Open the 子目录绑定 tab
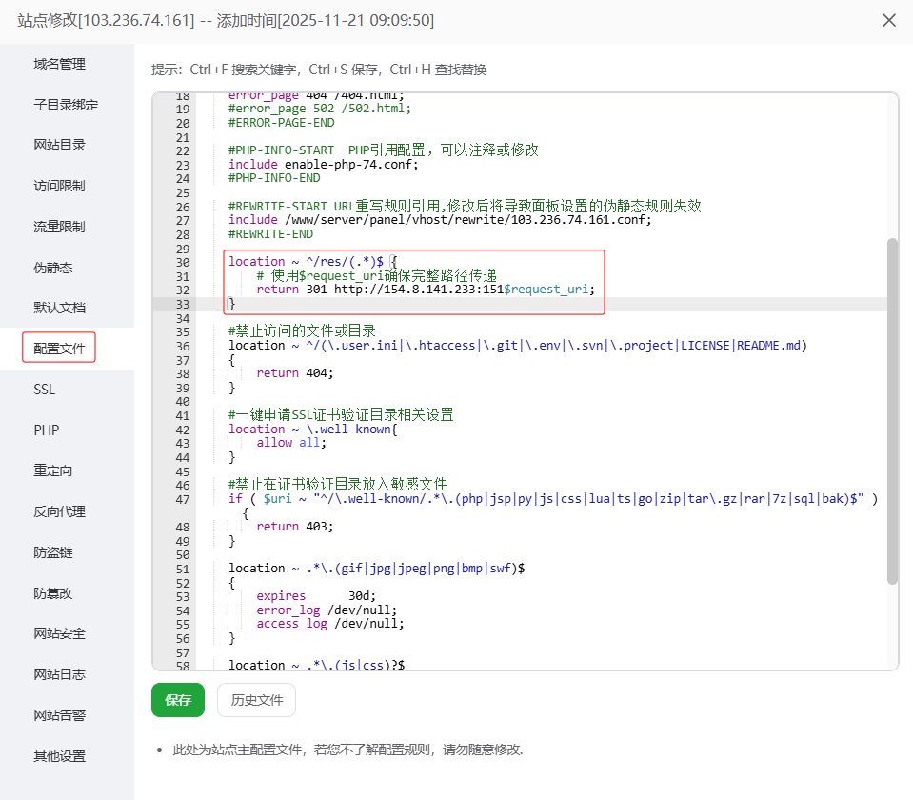The width and height of the screenshot is (913, 800). coord(66,105)
